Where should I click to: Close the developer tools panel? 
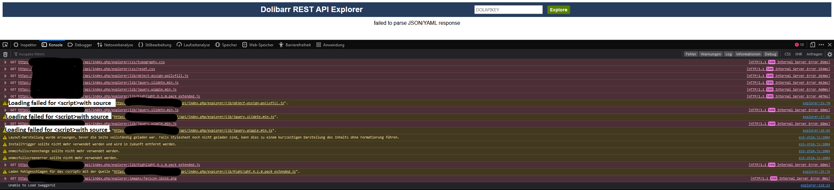[x=830, y=45]
